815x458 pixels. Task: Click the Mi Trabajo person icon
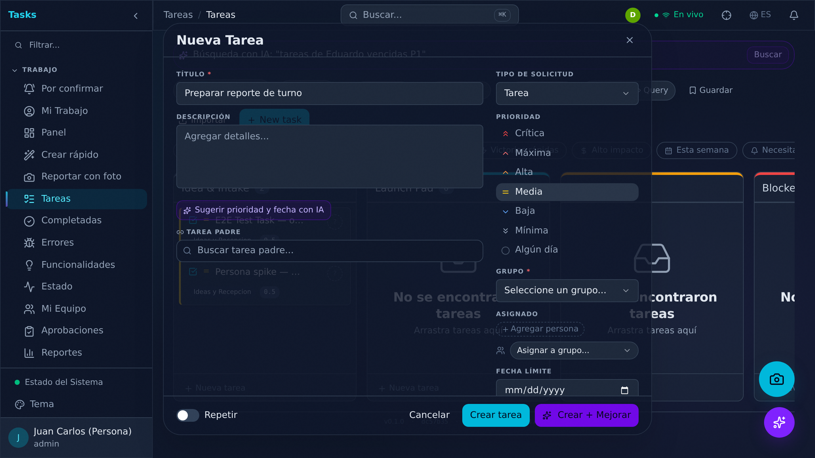(x=29, y=111)
